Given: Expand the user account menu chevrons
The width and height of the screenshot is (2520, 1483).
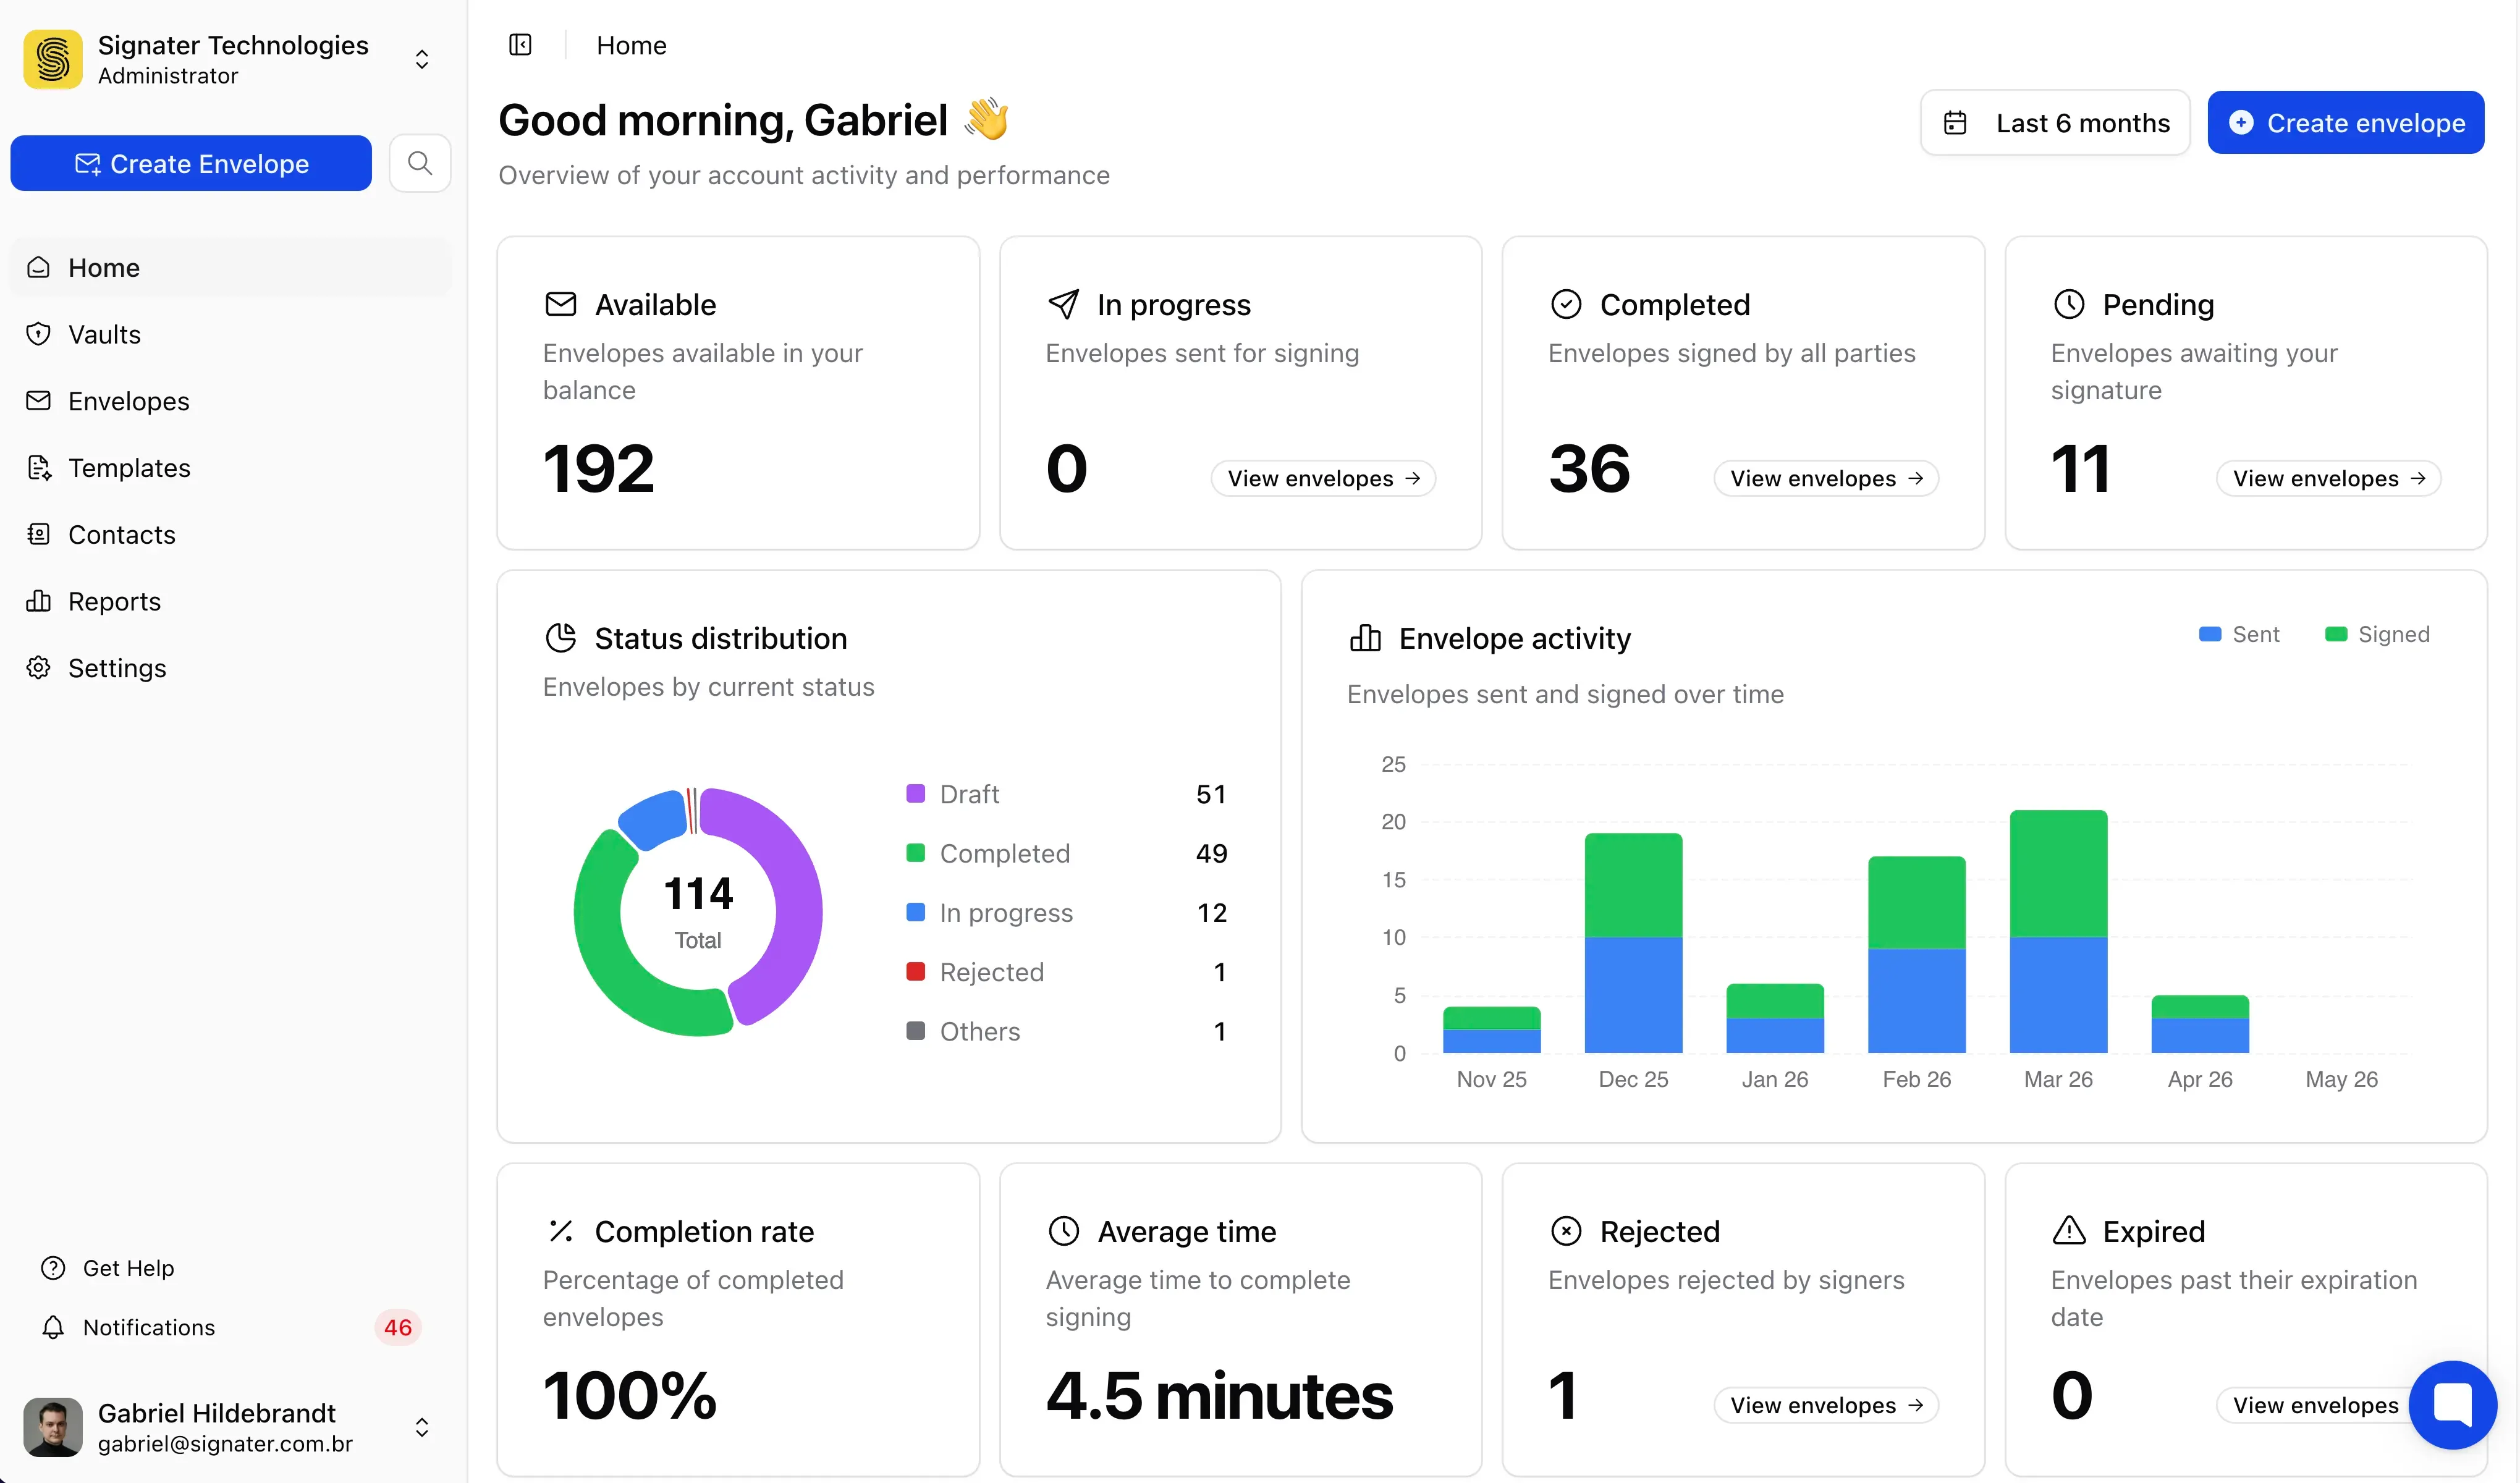Looking at the screenshot, I should point(422,1427).
